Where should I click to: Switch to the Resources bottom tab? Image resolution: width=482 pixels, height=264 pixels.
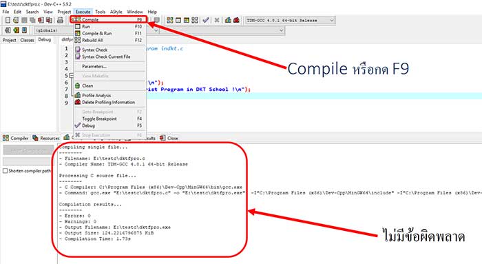coord(46,138)
